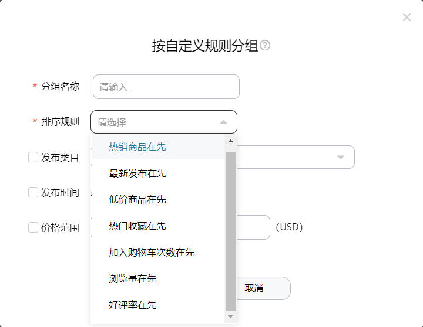Focus the 分组名称 input field
This screenshot has height=327, width=423.
pos(166,87)
